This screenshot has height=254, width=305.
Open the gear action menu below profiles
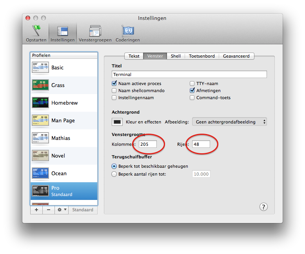click(62, 210)
